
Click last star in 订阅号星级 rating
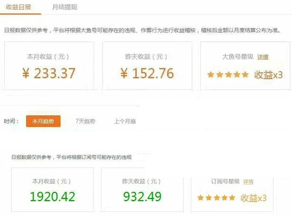tap(232, 197)
